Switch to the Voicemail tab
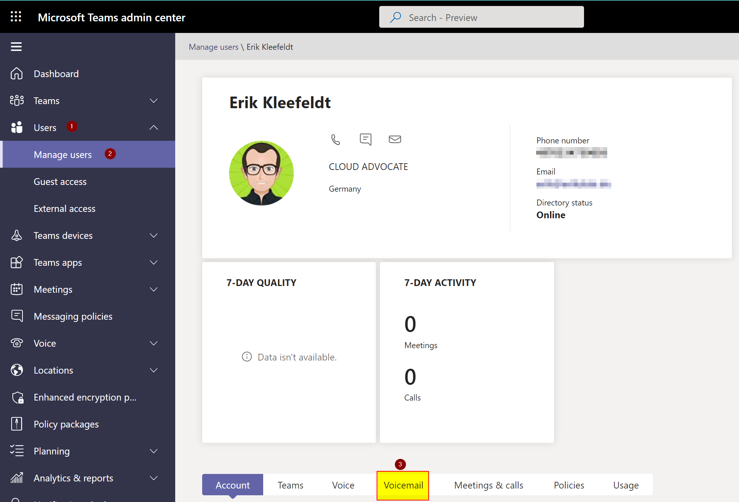Viewport: 739px width, 502px height. (x=403, y=485)
